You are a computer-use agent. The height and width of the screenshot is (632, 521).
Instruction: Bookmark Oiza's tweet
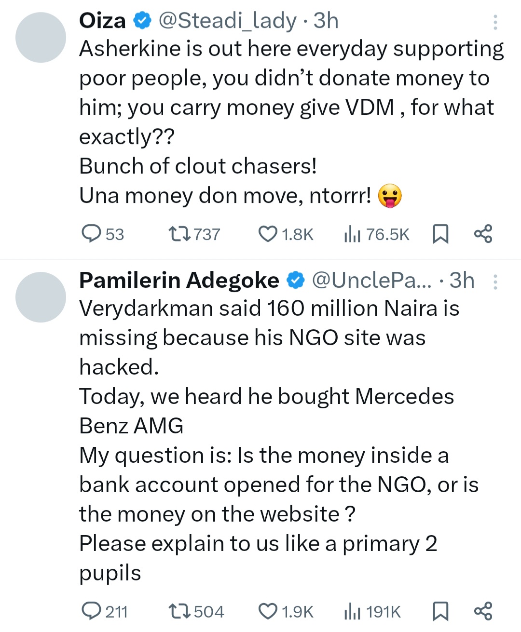[440, 234]
